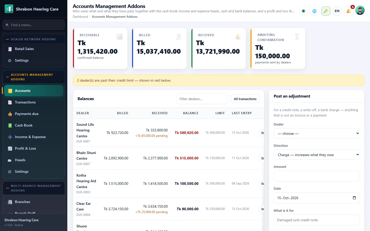Image resolution: width=370 pixels, height=231 pixels.
Task: Open Settings under Dealer Network Addons
Action: tap(34, 60)
